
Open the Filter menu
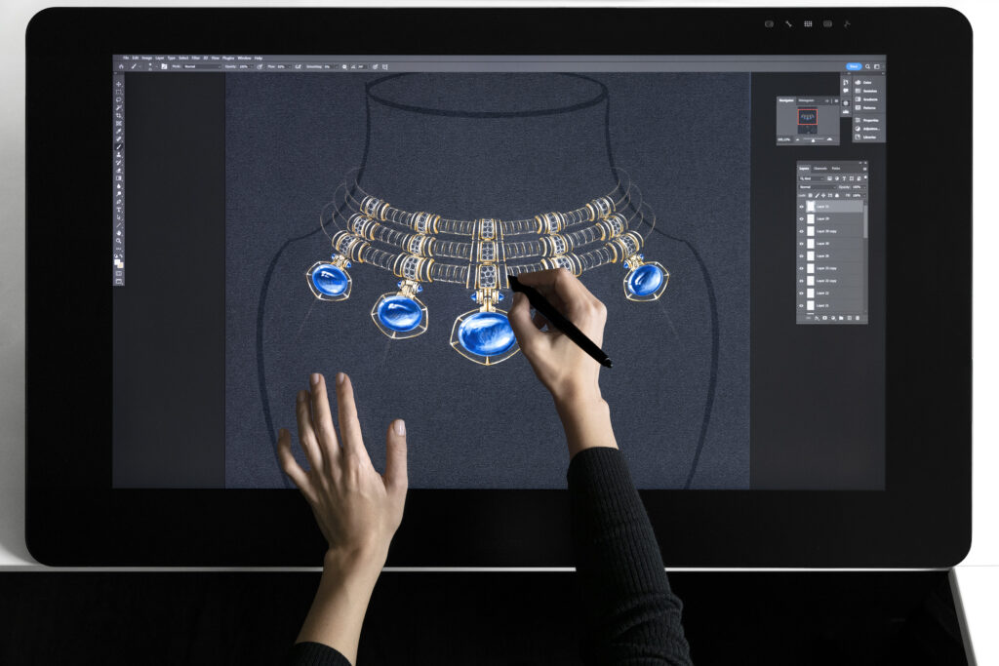point(195,59)
